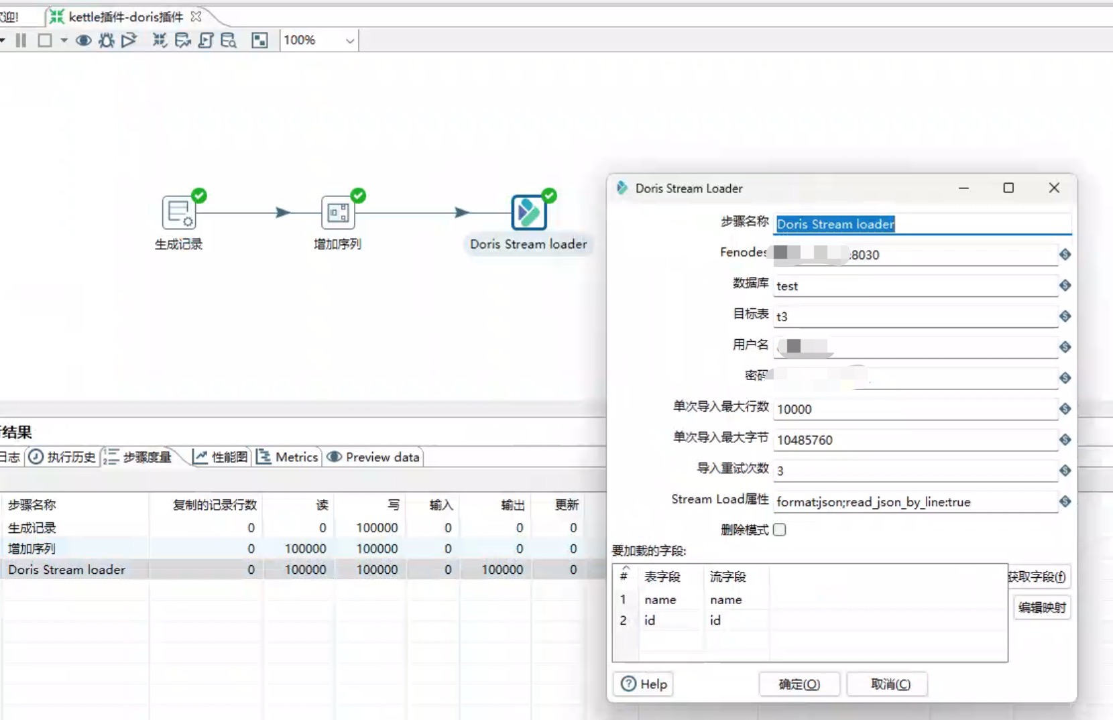Click the Fenodes input field
The height and width of the screenshot is (720, 1113).
coord(915,255)
